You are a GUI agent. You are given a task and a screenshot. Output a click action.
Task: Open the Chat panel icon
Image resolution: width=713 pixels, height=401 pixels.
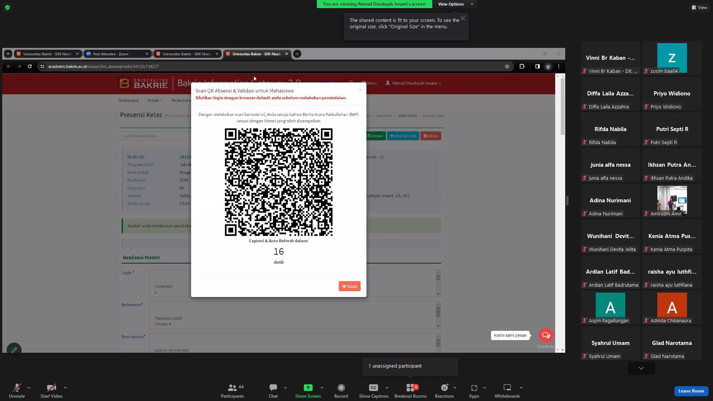click(x=273, y=388)
